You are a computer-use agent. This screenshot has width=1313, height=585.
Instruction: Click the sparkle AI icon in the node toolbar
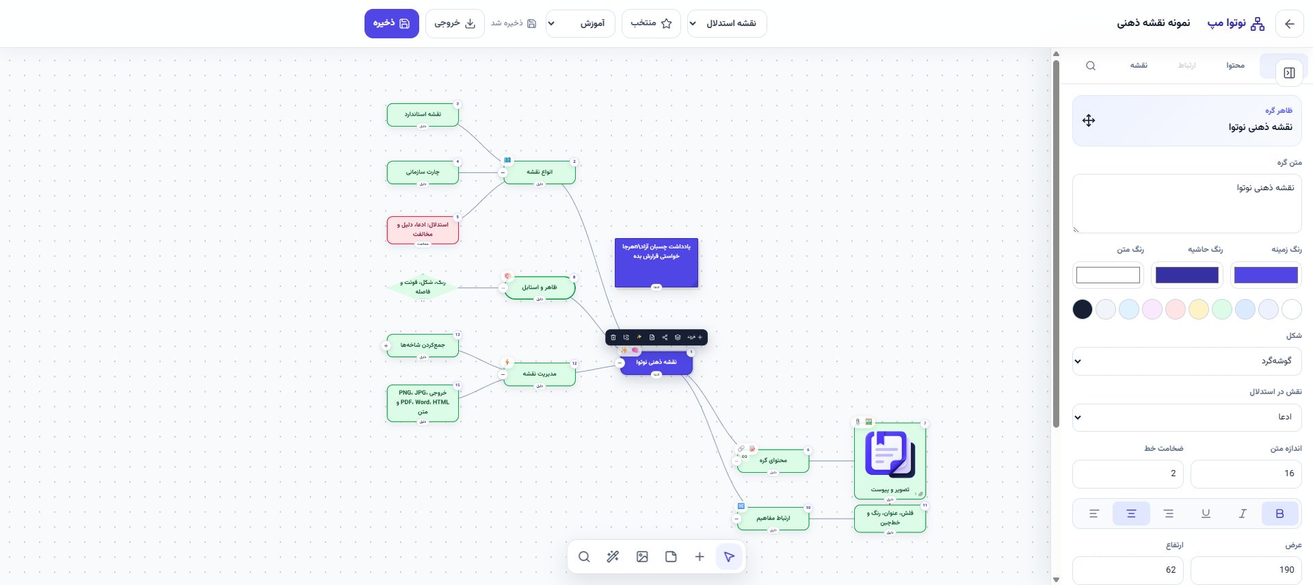click(x=639, y=337)
